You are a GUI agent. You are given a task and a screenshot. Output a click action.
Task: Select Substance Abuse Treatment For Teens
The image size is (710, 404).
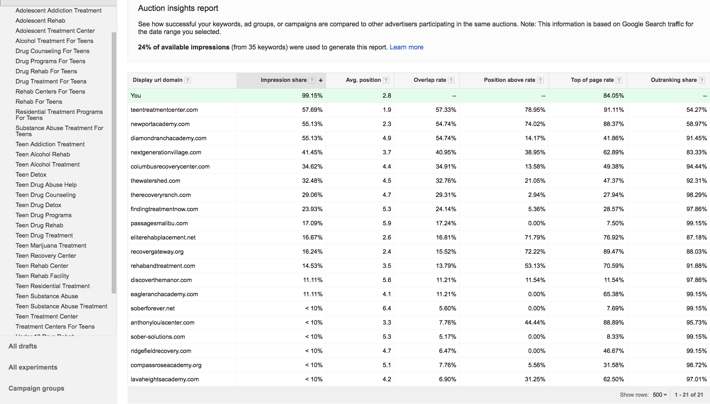[x=60, y=131]
